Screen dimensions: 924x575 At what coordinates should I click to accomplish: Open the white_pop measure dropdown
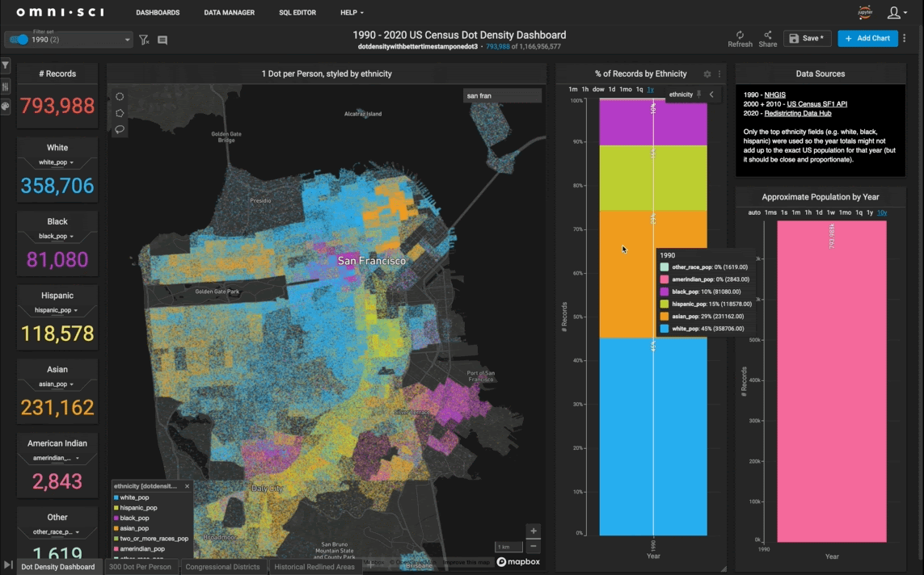pos(57,163)
